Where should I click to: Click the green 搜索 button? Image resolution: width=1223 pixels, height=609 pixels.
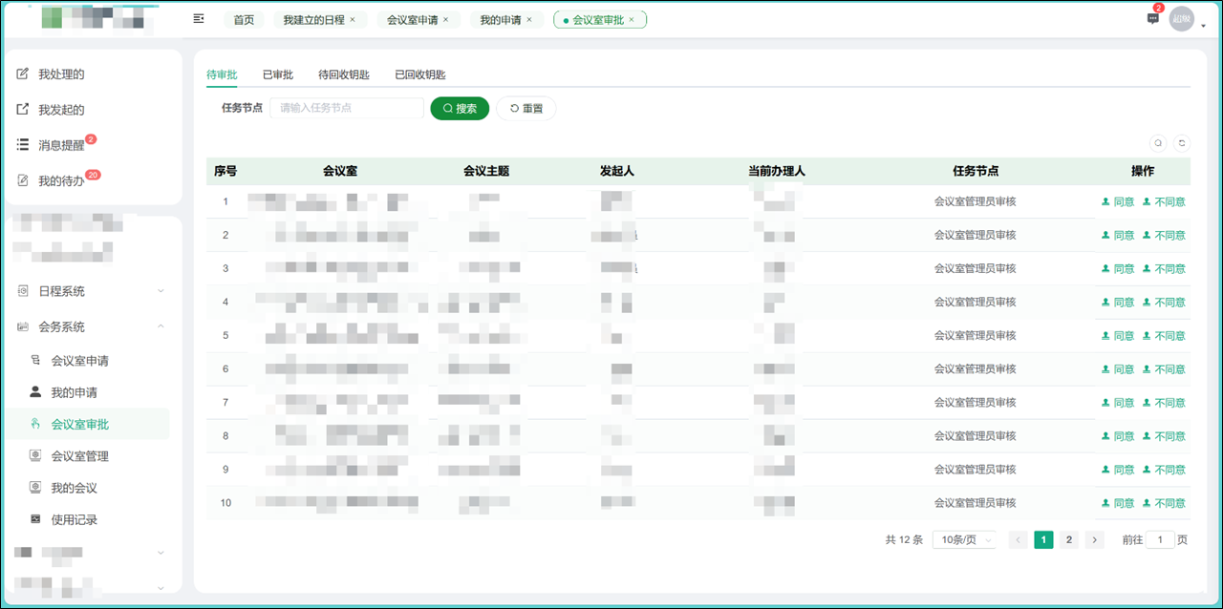(460, 109)
